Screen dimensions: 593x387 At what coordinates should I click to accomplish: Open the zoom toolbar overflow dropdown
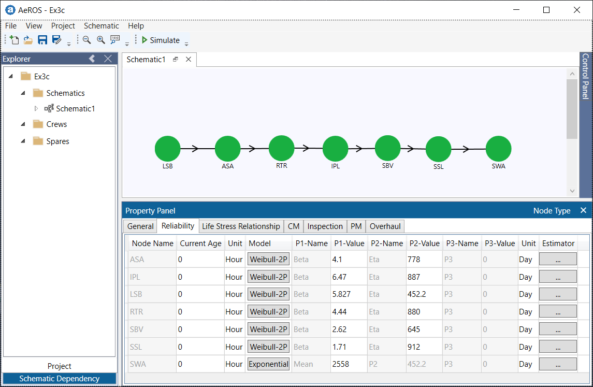click(127, 44)
